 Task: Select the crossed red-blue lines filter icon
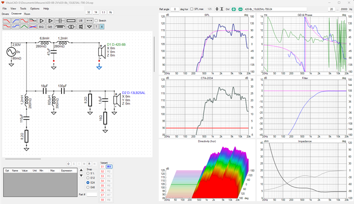pyautogui.click(x=33, y=27)
